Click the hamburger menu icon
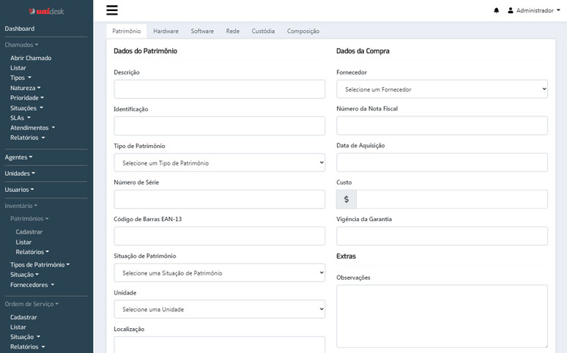This screenshot has height=353, width=567. [x=112, y=10]
